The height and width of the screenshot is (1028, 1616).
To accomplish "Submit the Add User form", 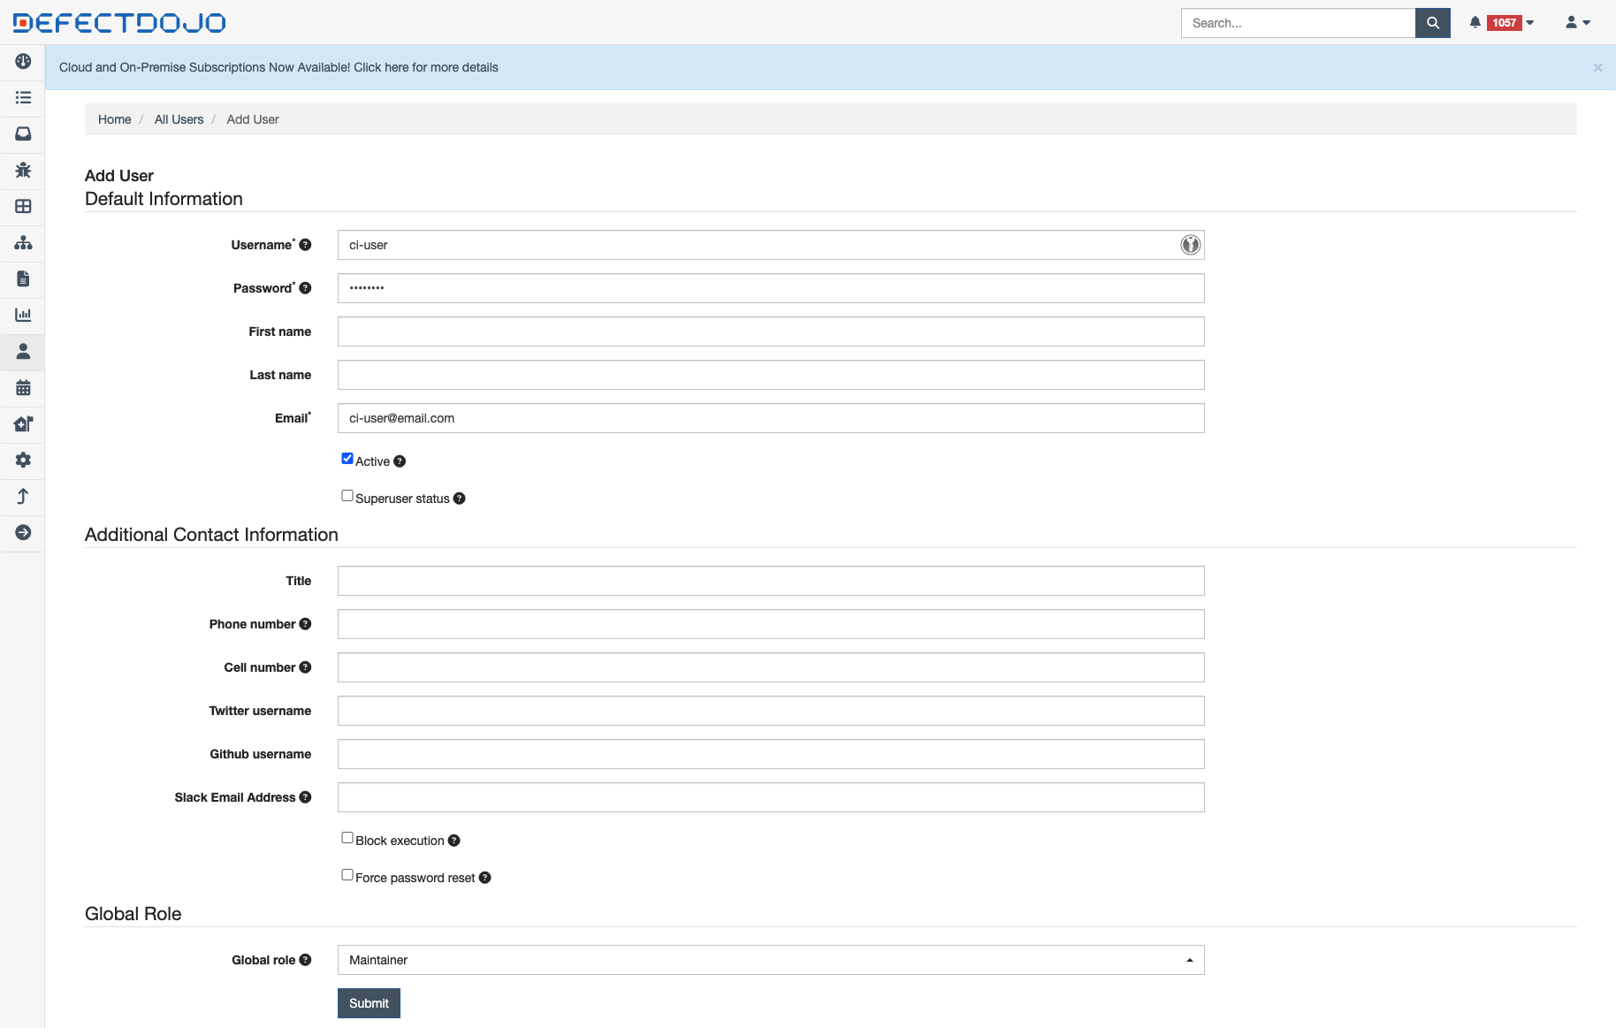I will click(369, 1003).
